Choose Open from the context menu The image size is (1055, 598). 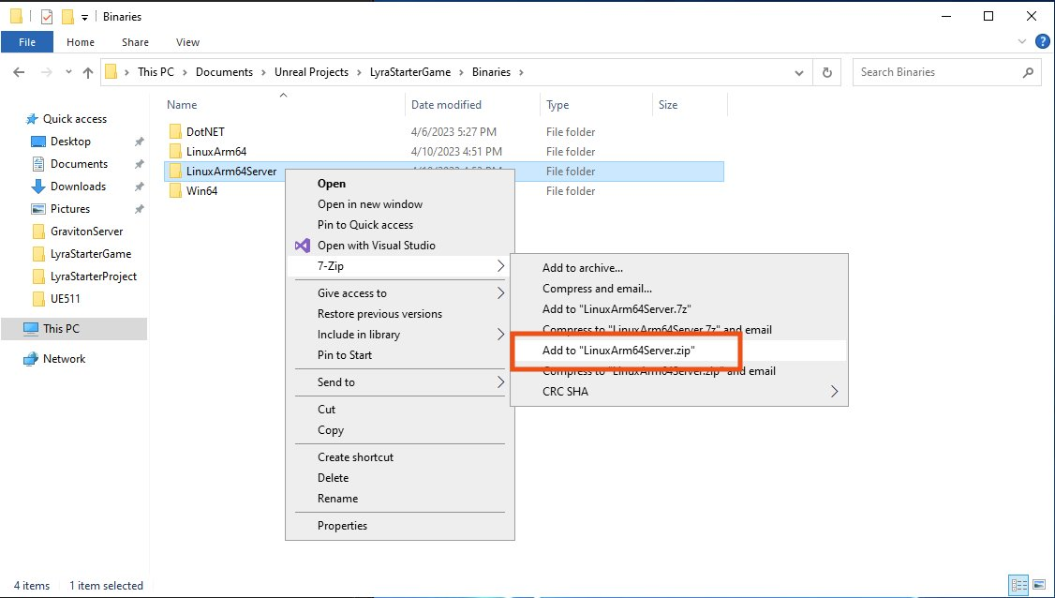click(332, 184)
